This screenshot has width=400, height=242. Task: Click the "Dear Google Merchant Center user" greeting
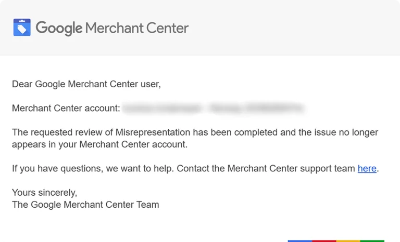[86, 84]
